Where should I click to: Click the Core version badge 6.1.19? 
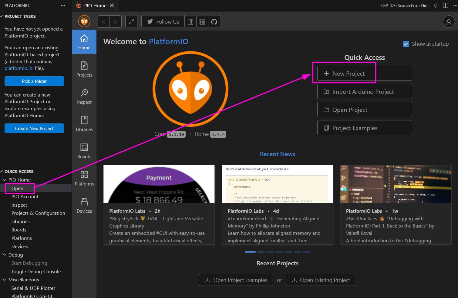tap(177, 134)
